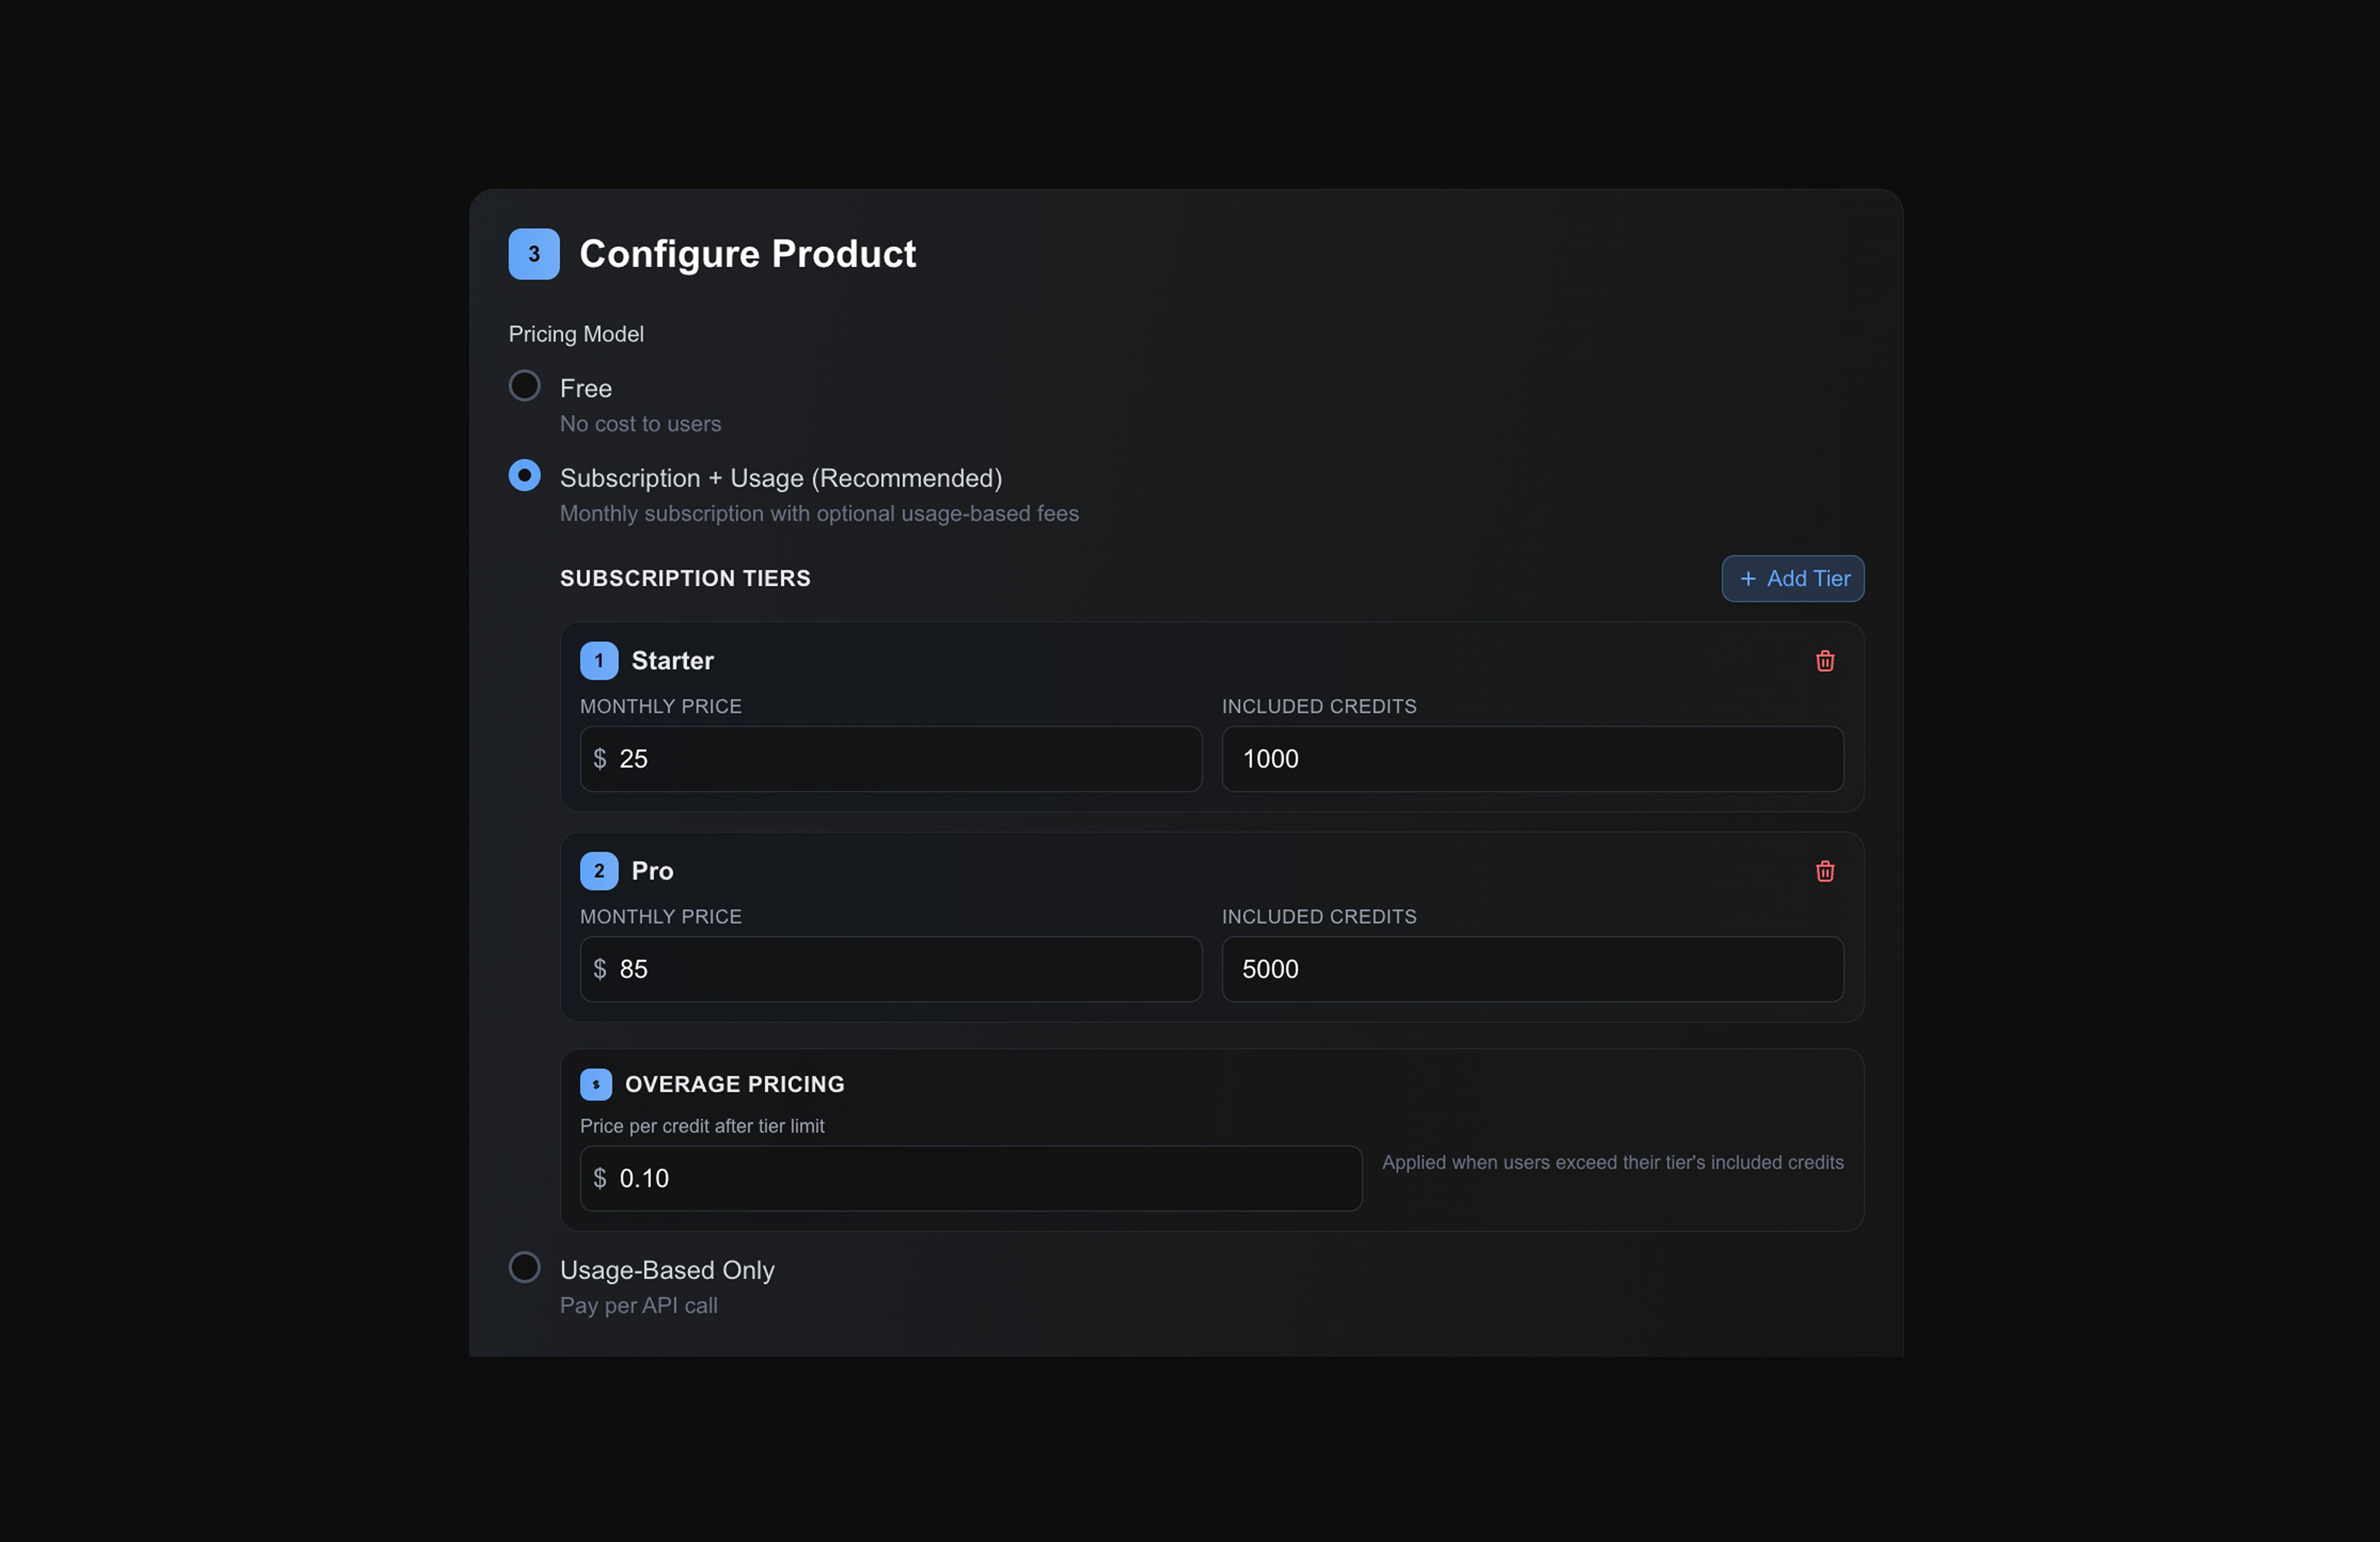
Task: Choose the Usage-Based Only radio option
Action: [524, 1267]
